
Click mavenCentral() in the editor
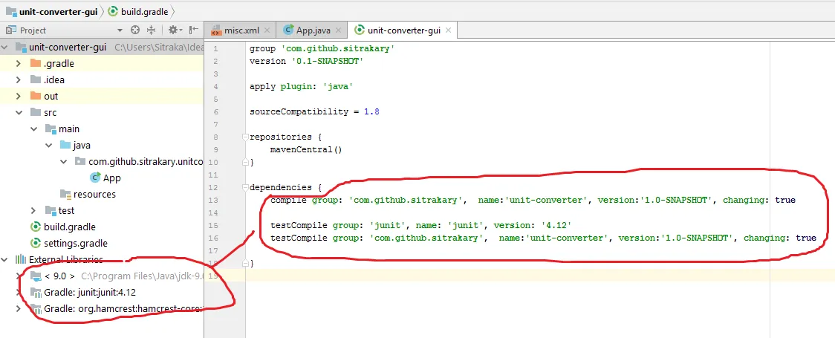coord(305,149)
